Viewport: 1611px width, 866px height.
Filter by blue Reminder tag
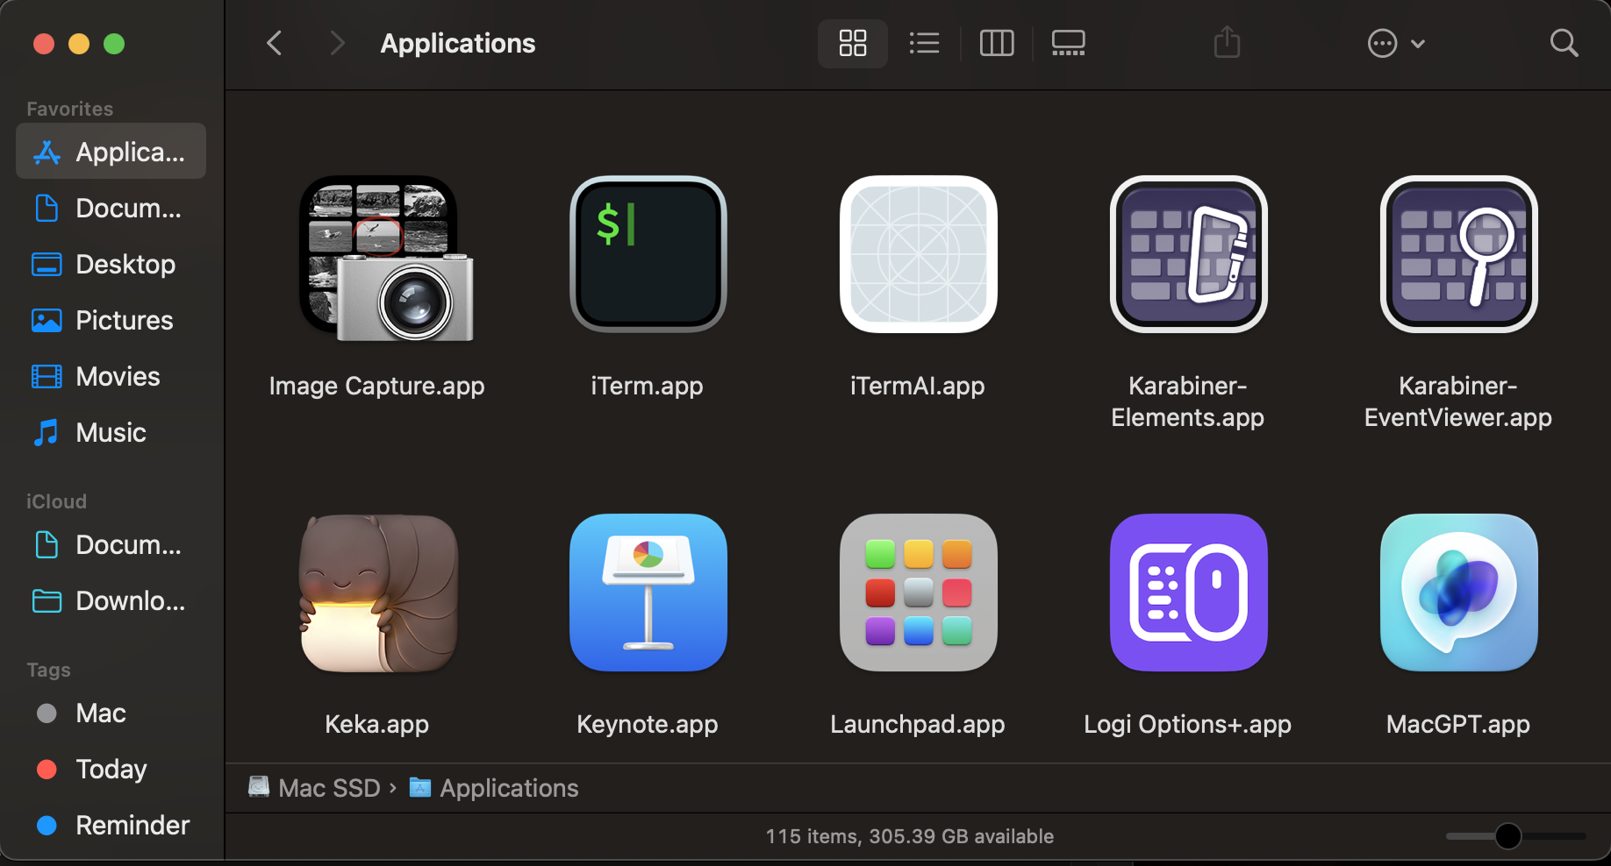tap(111, 825)
